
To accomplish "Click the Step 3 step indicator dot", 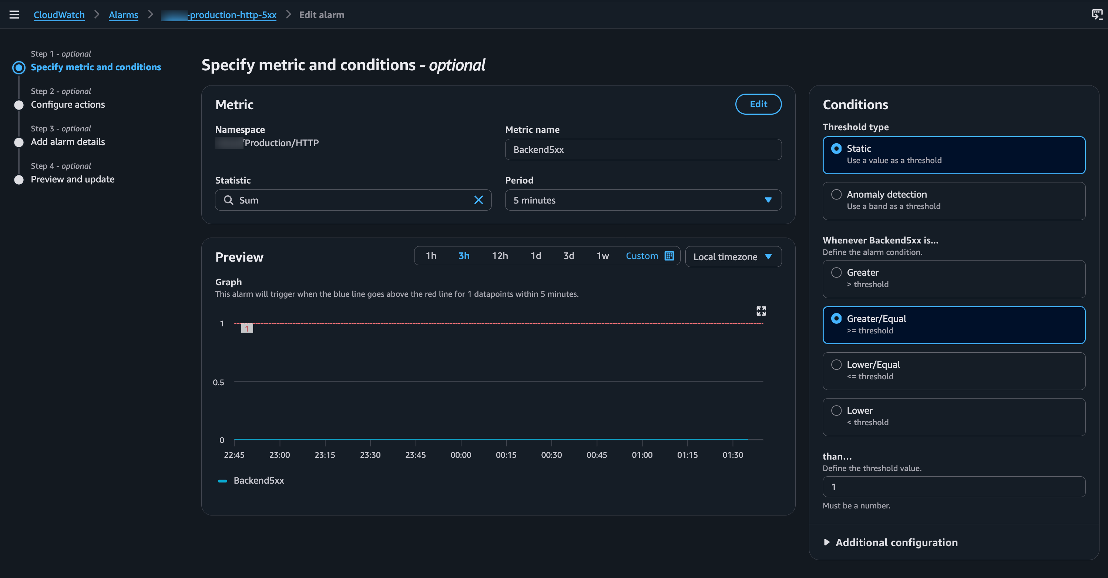I will [19, 142].
